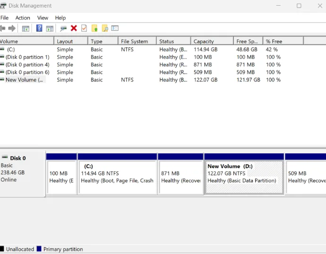Click the 48.68 GB free space cell
The image size is (326, 254).
[x=247, y=49]
